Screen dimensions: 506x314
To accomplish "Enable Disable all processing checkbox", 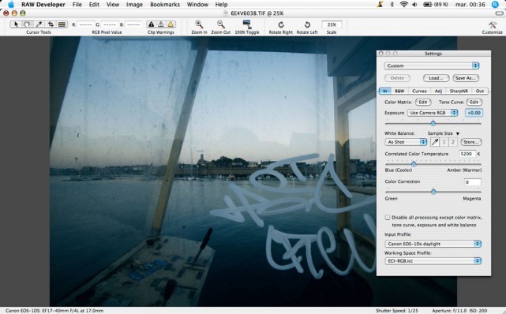I will pyautogui.click(x=388, y=218).
